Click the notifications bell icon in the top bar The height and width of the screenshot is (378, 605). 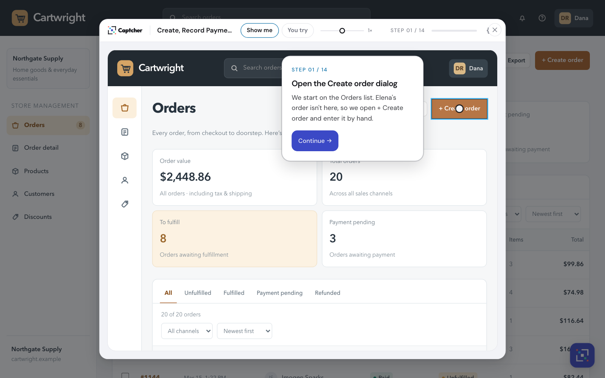522,18
